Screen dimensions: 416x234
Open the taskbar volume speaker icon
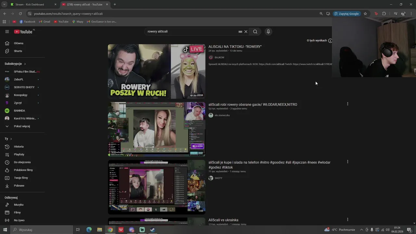[x=387, y=230]
